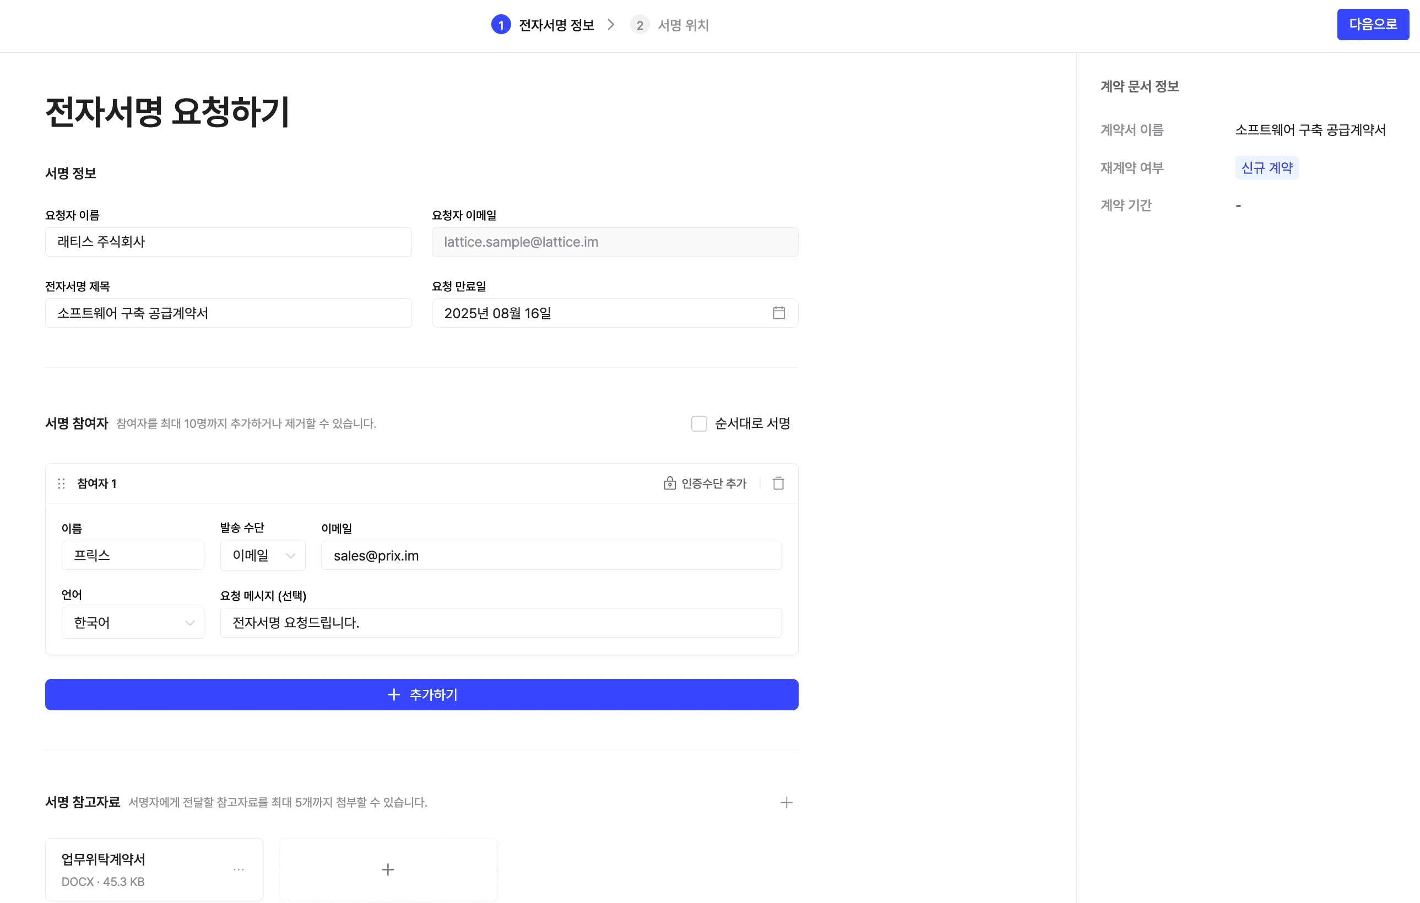Click the 요청자 이름 input field
This screenshot has width=1420, height=903.
228,242
